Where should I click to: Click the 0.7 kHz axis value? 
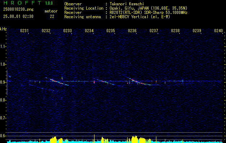click(x=3, y=118)
